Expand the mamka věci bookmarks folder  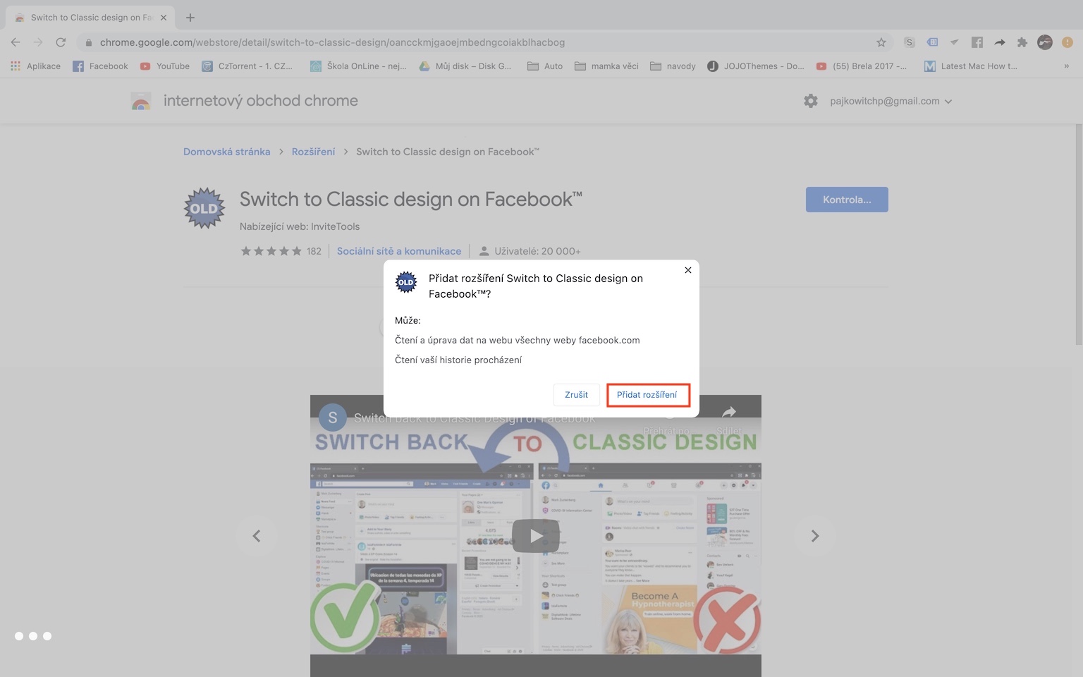(606, 66)
